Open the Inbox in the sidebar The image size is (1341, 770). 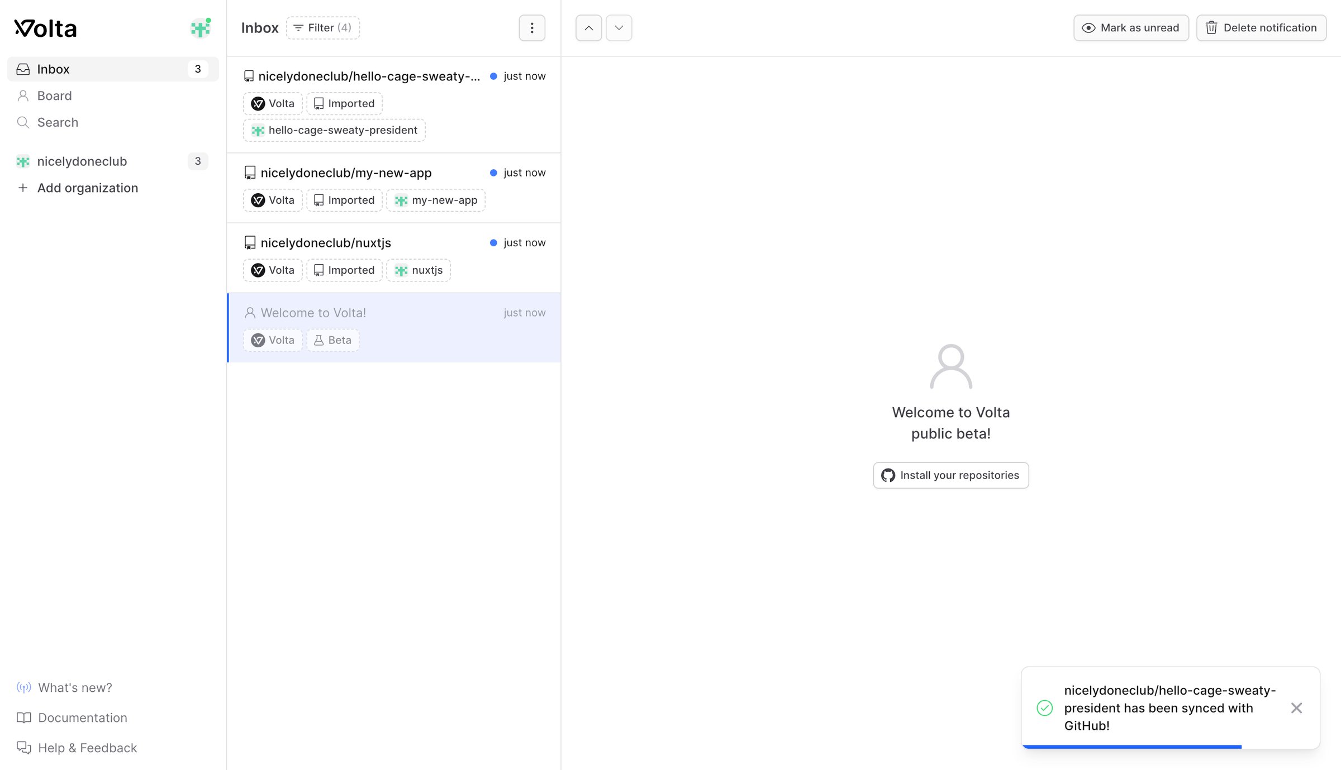tap(112, 69)
